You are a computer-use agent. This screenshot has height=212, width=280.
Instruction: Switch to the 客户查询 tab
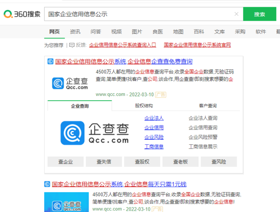(208, 106)
